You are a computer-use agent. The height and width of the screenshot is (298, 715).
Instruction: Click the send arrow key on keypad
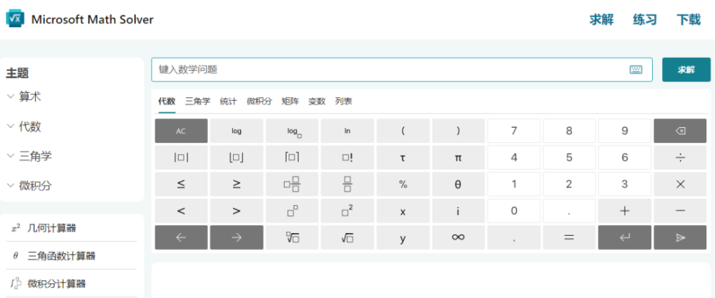pos(680,237)
